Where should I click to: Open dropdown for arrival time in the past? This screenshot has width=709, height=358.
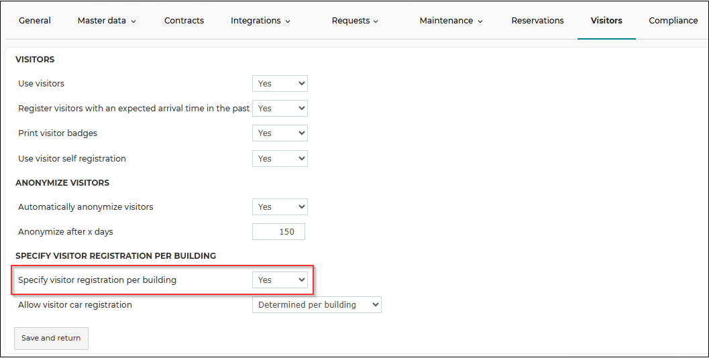(280, 109)
